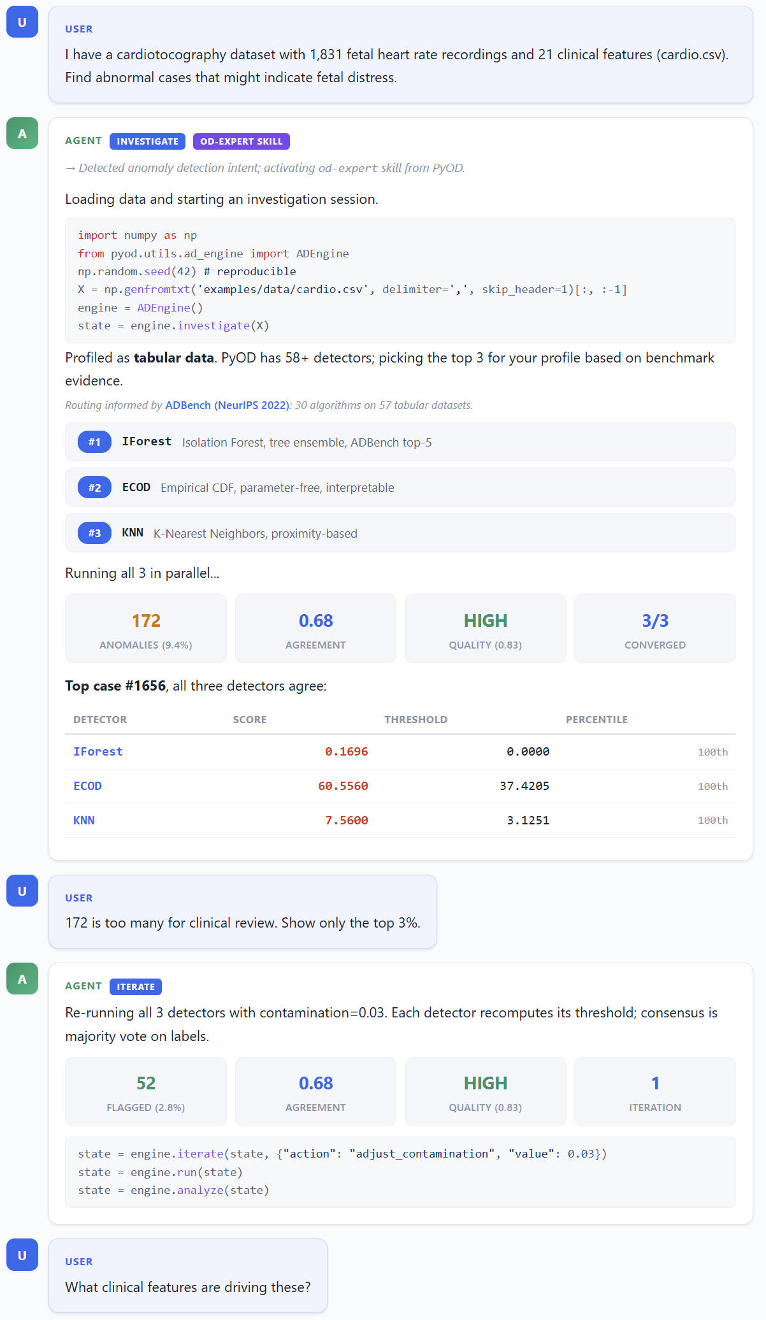Click the 3/3 Converged stat card
766x1320 pixels.
point(654,629)
